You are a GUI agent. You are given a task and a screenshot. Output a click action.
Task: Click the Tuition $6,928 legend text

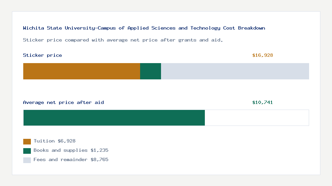[x=55, y=141]
